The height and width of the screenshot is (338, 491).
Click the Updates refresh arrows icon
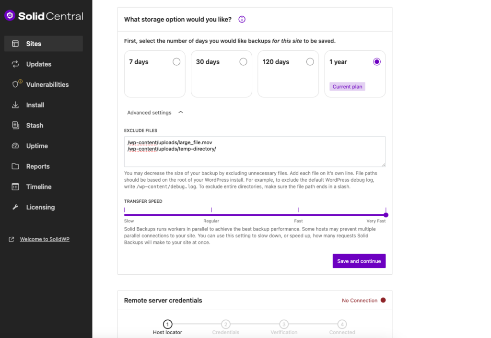[x=15, y=64]
